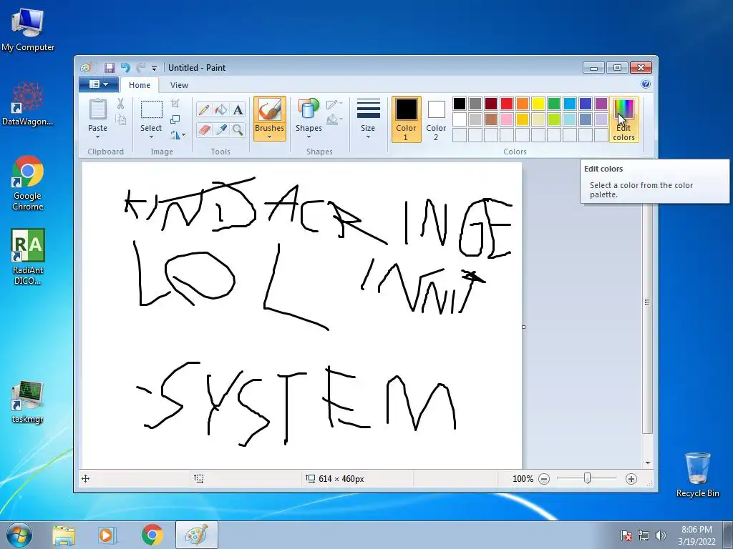Screen dimensions: 733x549
Task: Select the Recycle Bin desktop icon
Action: 697,475
